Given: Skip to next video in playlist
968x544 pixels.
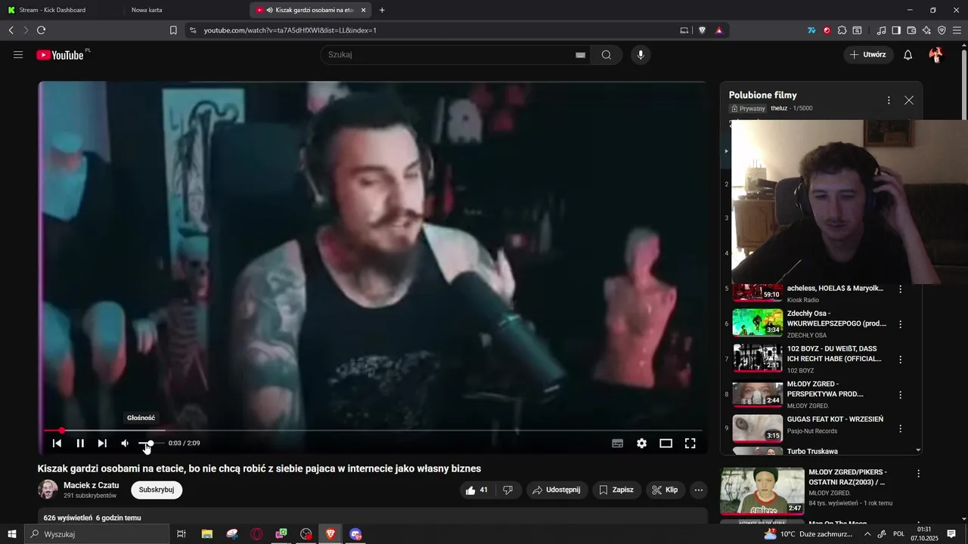Looking at the screenshot, I should tap(102, 444).
